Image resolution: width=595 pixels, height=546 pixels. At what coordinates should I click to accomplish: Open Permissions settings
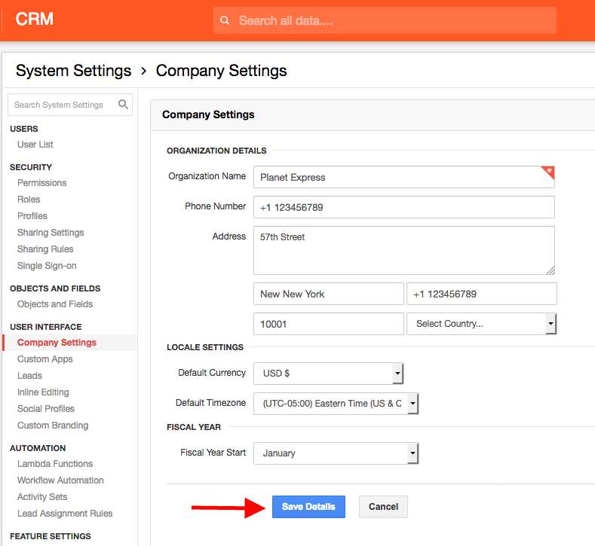point(41,183)
